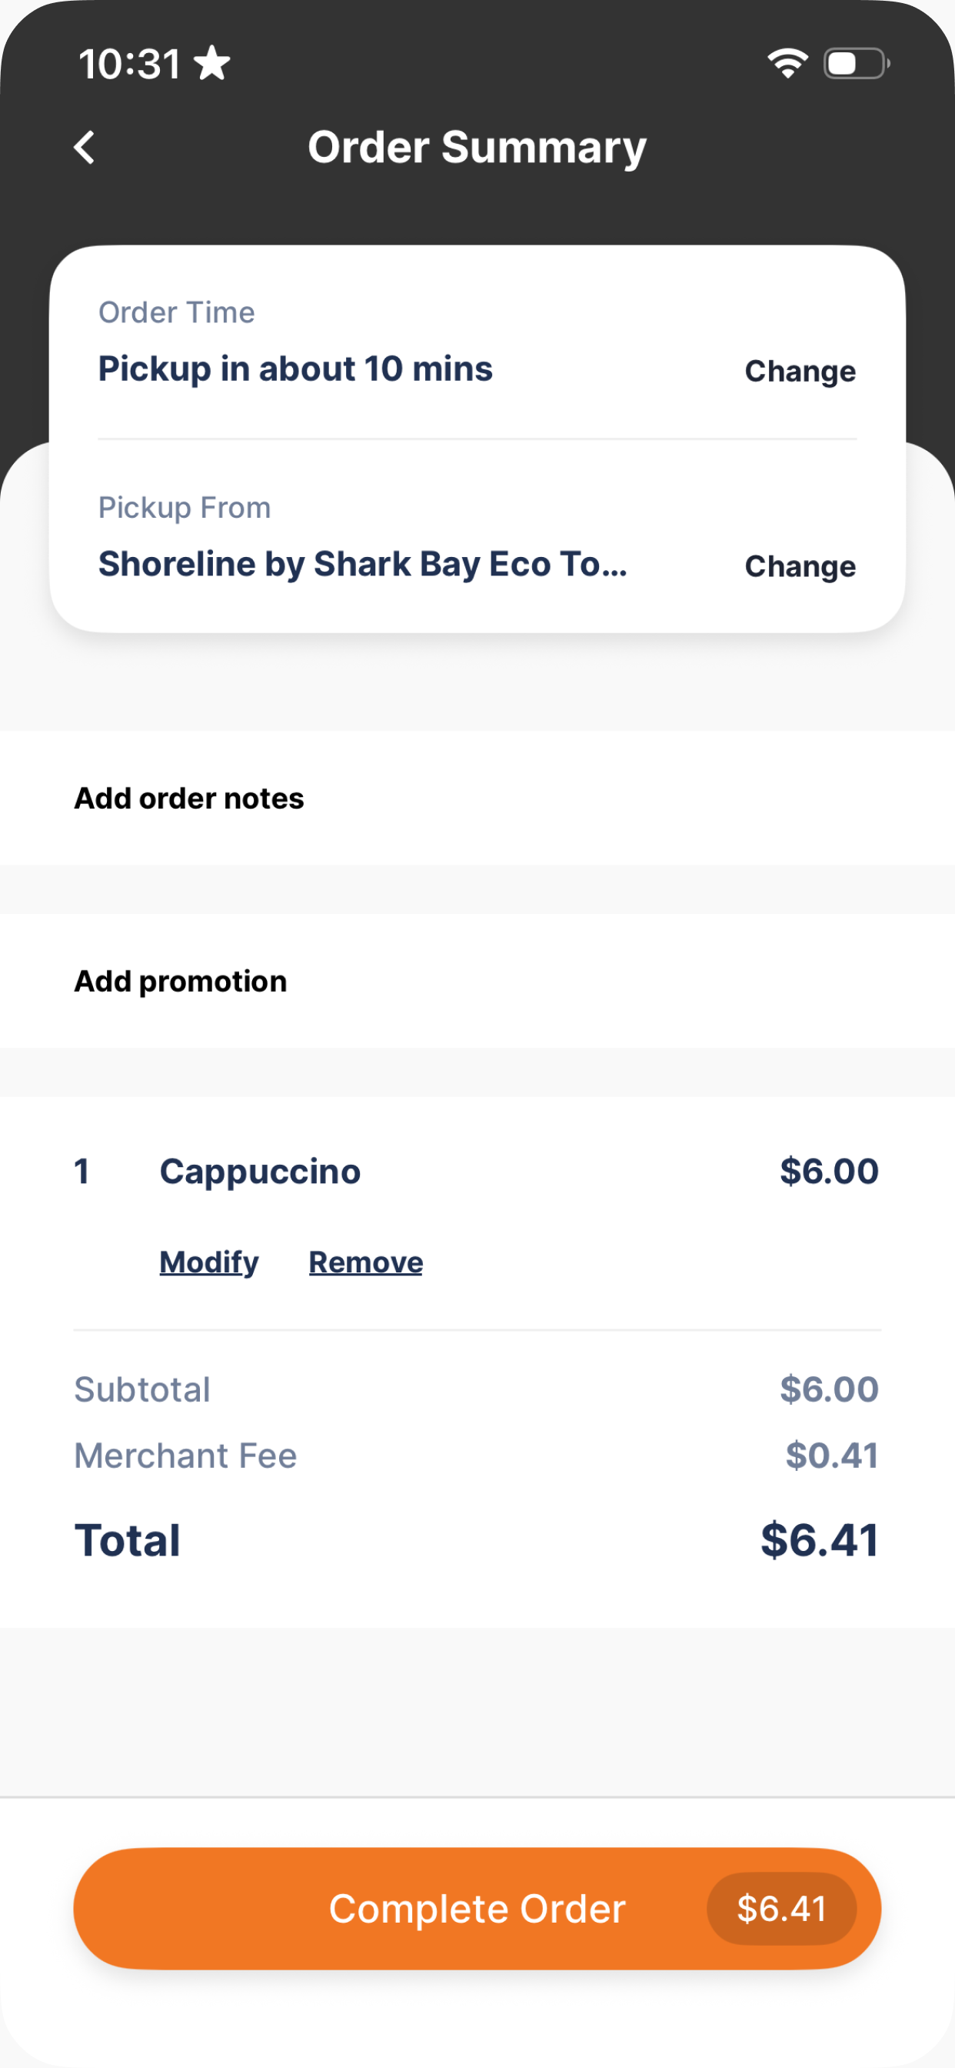Viewport: 955px width, 2068px height.
Task: Tap the $6.41 price badge on button
Action: pyautogui.click(x=782, y=1908)
